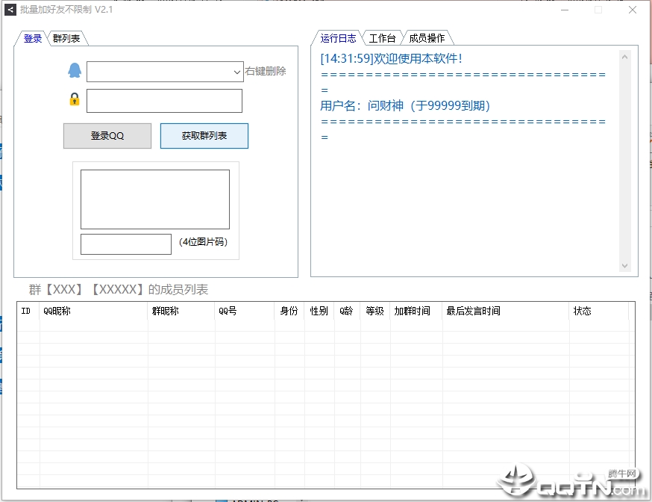Viewport: 652px width, 502px height.
Task: Sort by QQ昵称 column header
Action: (93, 311)
